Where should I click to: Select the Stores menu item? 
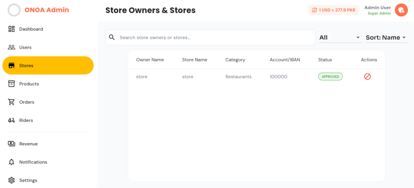coord(48,65)
